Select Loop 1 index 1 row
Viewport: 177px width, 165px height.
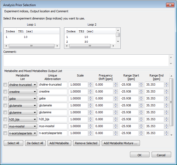coord(32,37)
